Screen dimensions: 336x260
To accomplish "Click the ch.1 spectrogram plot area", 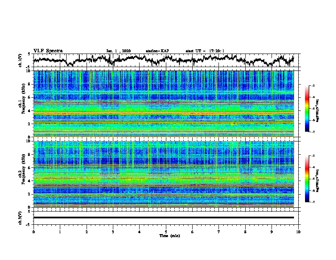I will click(163, 104).
